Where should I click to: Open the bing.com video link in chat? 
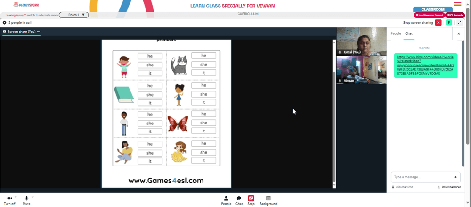pyautogui.click(x=425, y=65)
